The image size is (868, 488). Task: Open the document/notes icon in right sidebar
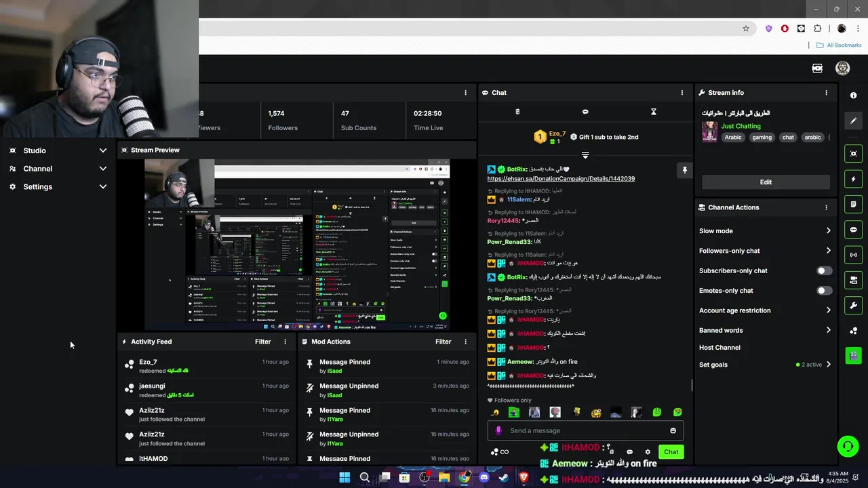point(854,204)
